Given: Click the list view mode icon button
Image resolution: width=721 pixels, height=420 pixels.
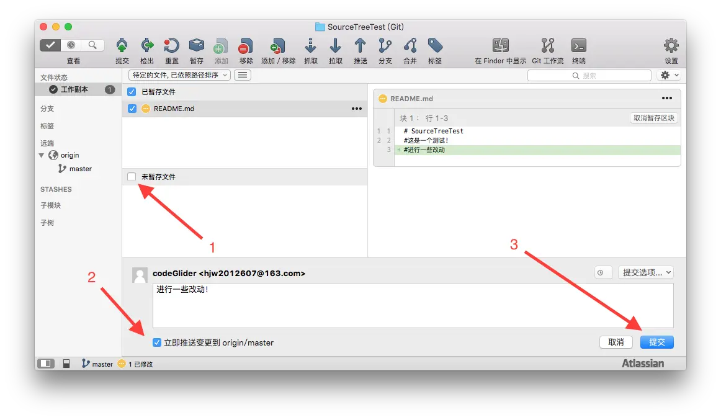Looking at the screenshot, I should (243, 75).
